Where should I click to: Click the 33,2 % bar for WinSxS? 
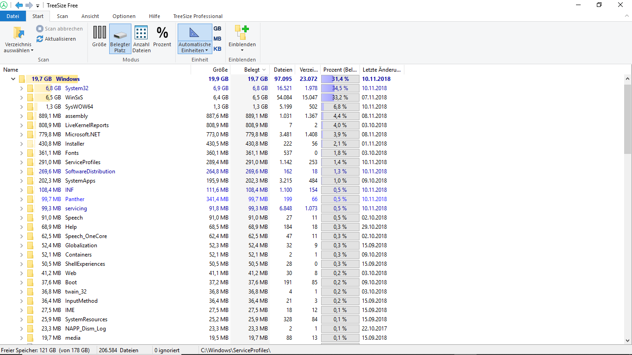340,98
